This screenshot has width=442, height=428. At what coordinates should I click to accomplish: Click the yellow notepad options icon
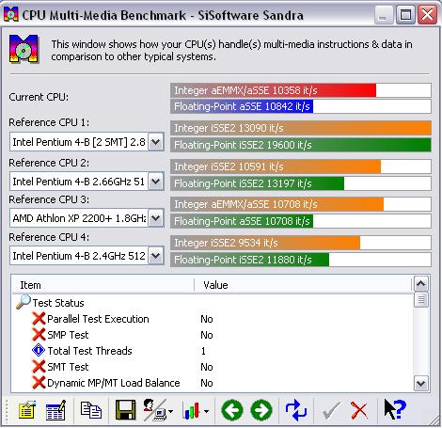27,410
